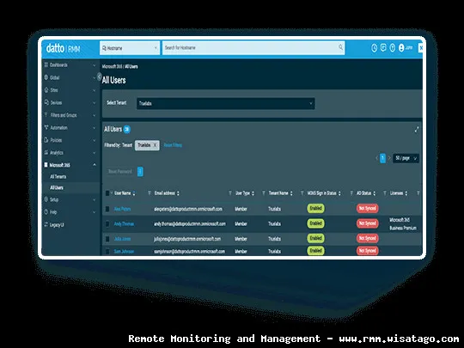Filter the Tenant Name column
This screenshot has width=464, height=348.
coord(302,193)
